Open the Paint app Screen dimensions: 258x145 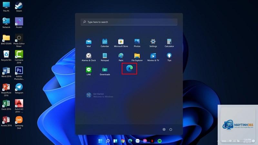[x=121, y=57]
